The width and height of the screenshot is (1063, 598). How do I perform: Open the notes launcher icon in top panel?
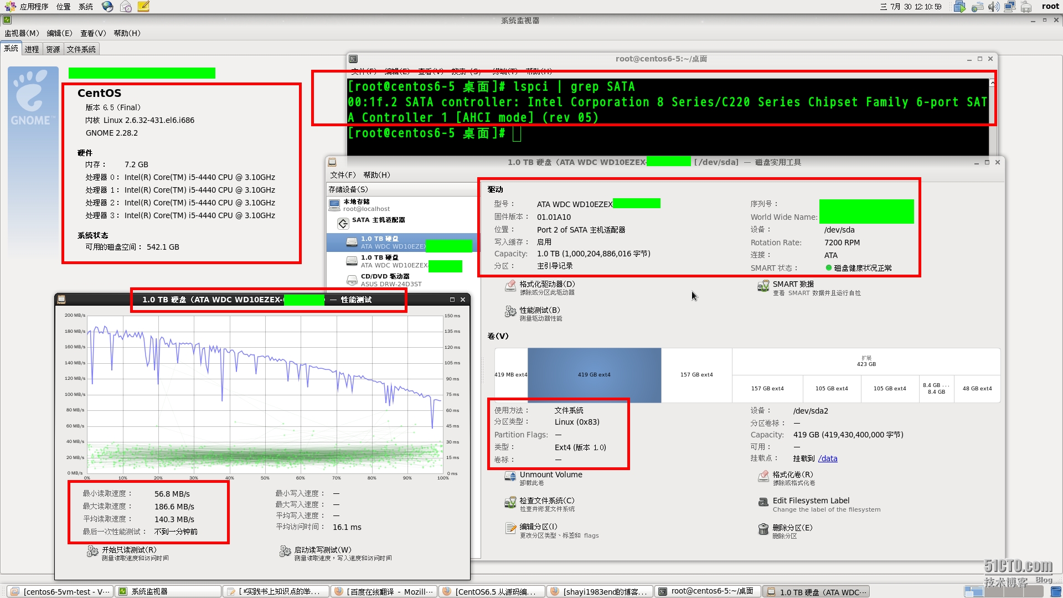(x=143, y=7)
